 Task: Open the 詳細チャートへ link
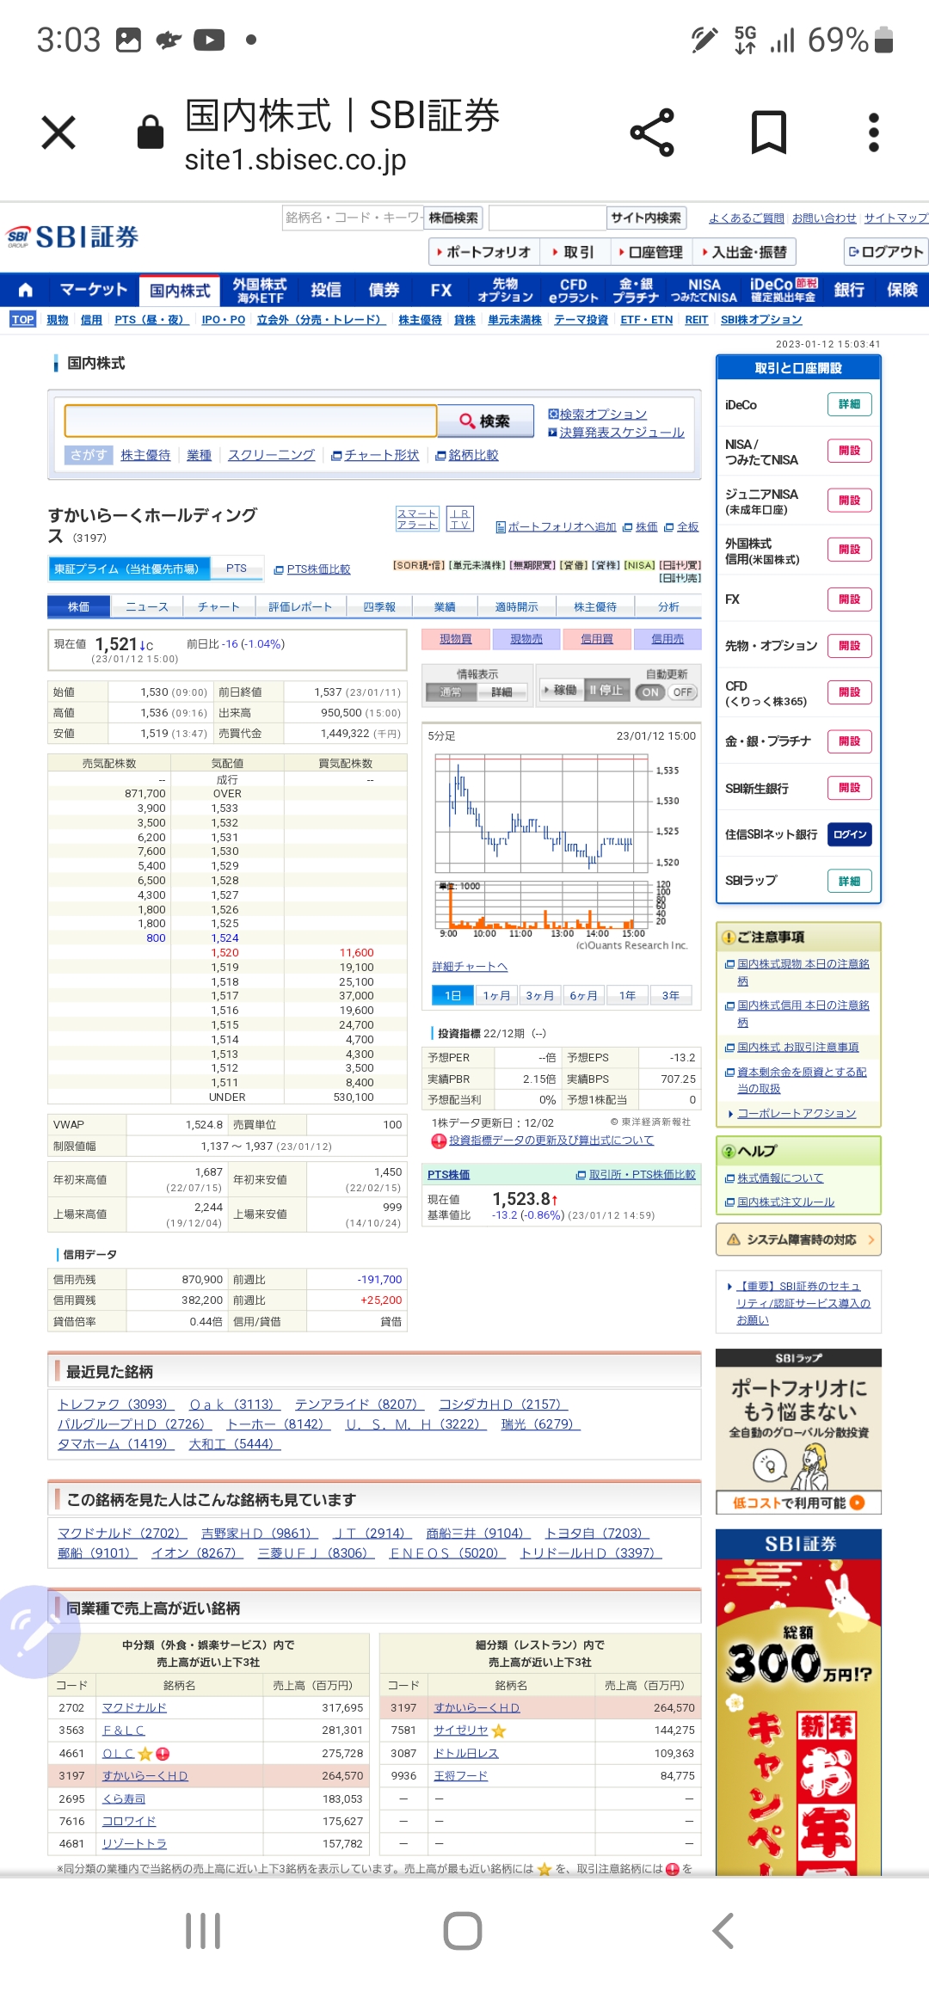[x=470, y=967]
